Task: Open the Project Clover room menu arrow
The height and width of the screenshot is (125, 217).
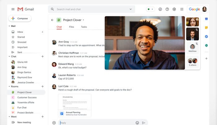Action: pos(83,20)
